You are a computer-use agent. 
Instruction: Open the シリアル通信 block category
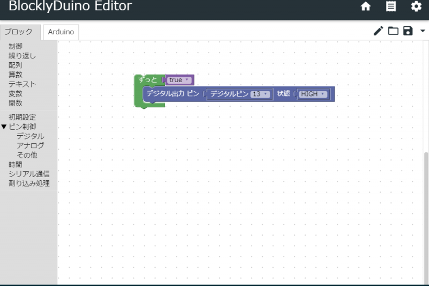(x=29, y=174)
